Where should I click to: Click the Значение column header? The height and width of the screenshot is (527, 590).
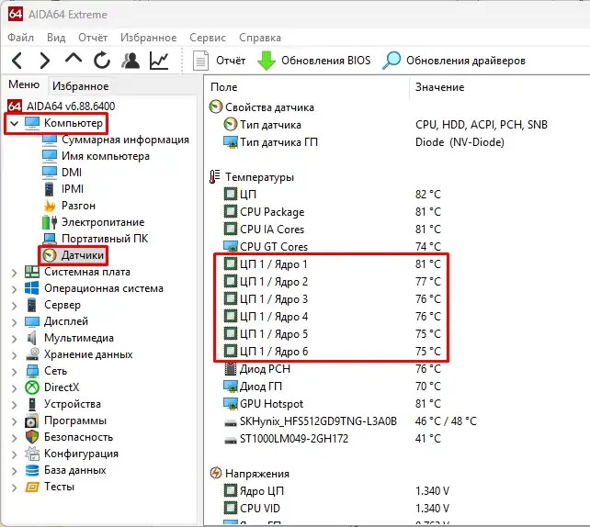(439, 87)
